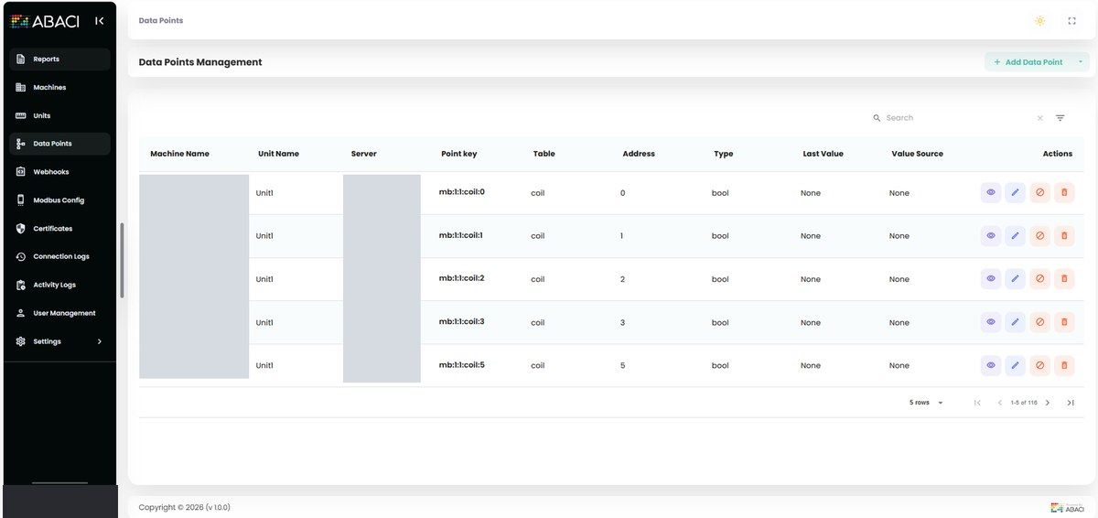Enter fullscreen mode icon in the header
This screenshot has height=518, width=1098.
tap(1071, 20)
